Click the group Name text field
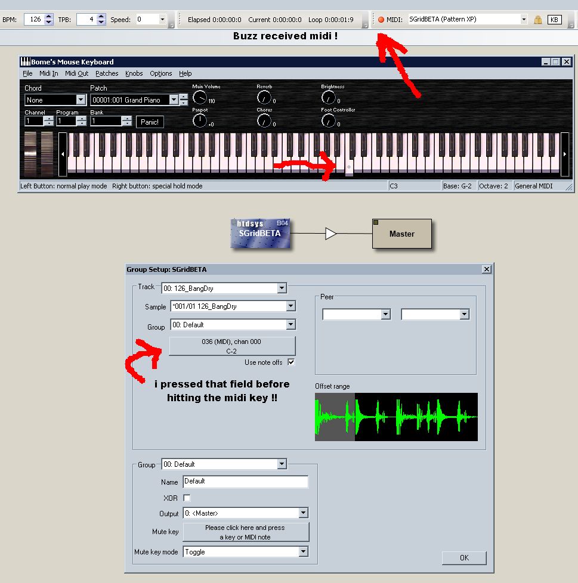 [x=245, y=482]
